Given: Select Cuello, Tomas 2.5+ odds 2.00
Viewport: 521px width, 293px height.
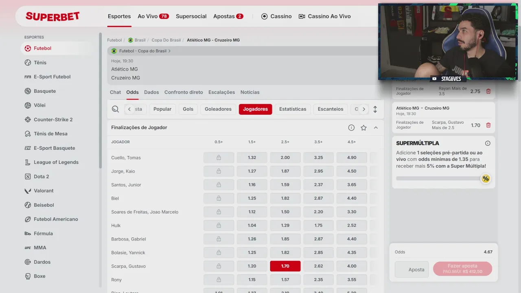Looking at the screenshot, I should coord(285,157).
